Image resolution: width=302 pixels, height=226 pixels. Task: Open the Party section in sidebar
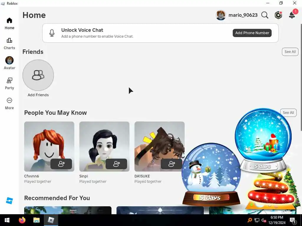9,84
